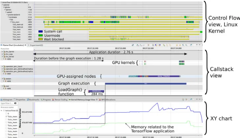This screenshot has width=240, height=138.
Task: Select the Tuto_mem row with PID 4903
Action: tap(16, 29)
